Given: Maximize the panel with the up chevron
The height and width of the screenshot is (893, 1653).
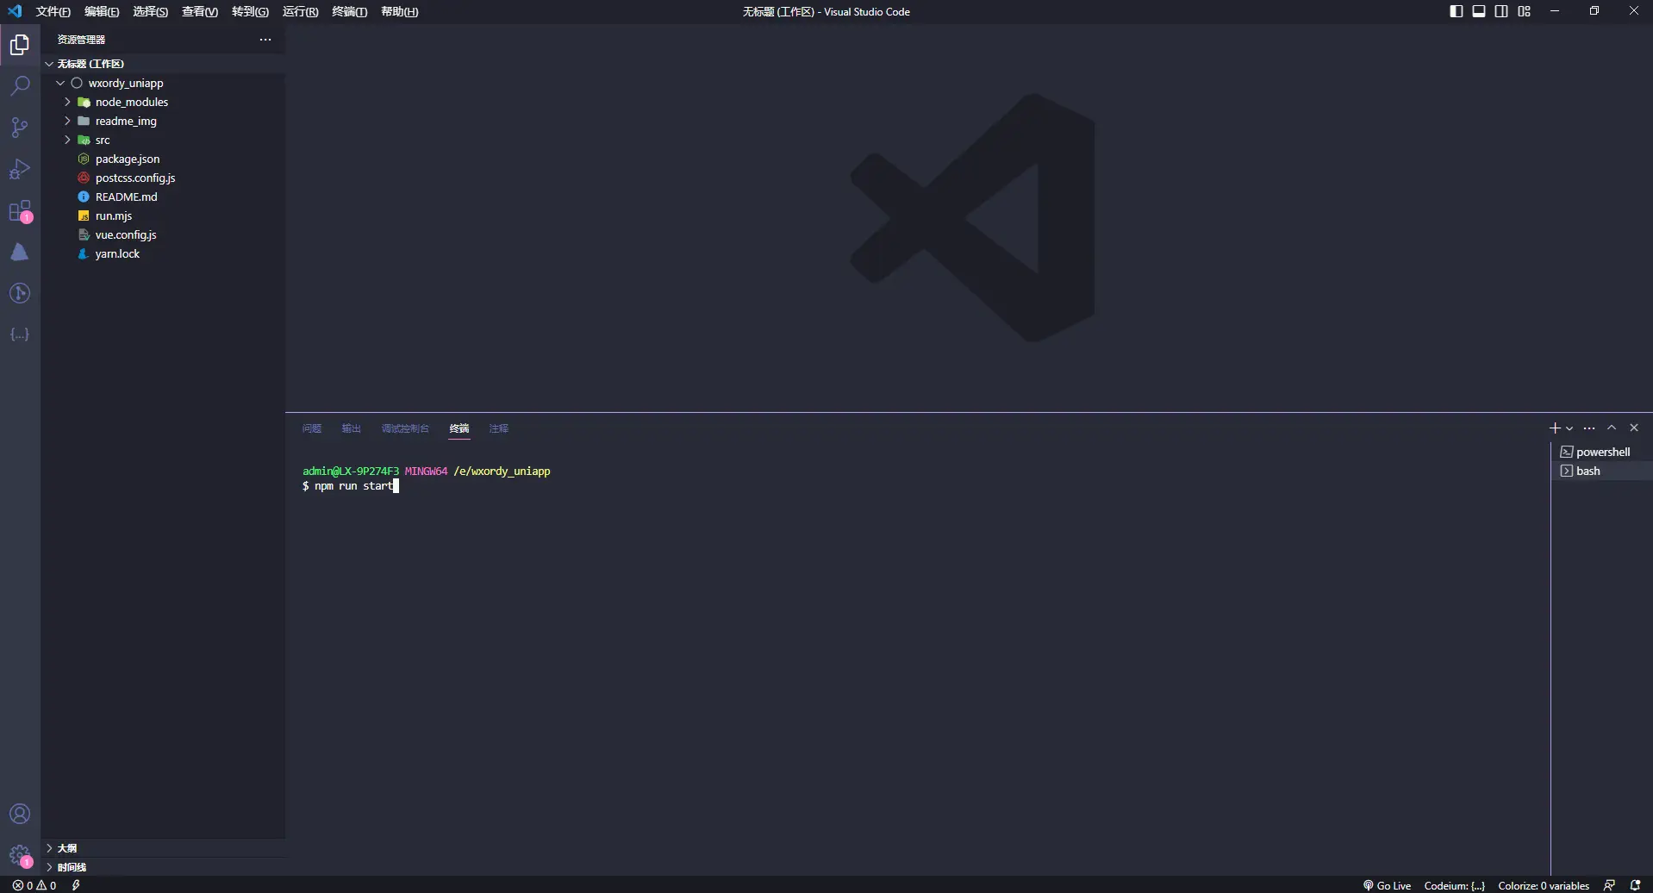Looking at the screenshot, I should click(x=1612, y=428).
